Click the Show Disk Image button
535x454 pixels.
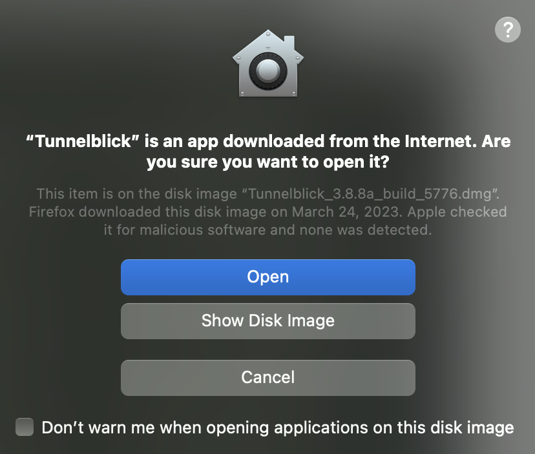(x=268, y=321)
